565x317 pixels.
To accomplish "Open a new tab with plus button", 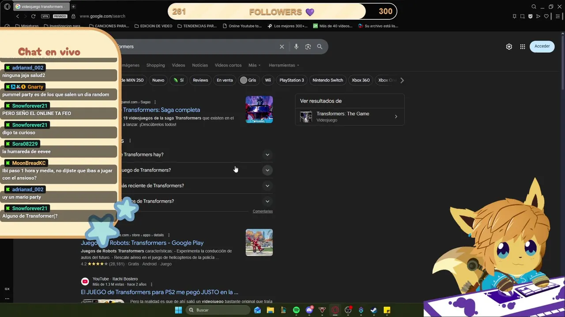I will [x=73, y=7].
